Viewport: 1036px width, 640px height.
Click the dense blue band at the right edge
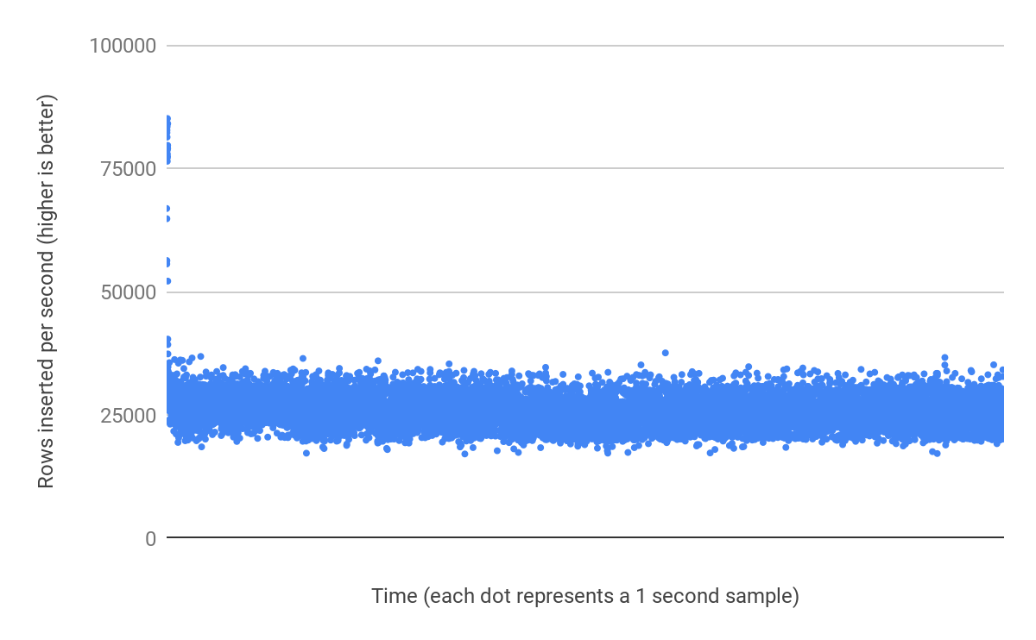993,412
